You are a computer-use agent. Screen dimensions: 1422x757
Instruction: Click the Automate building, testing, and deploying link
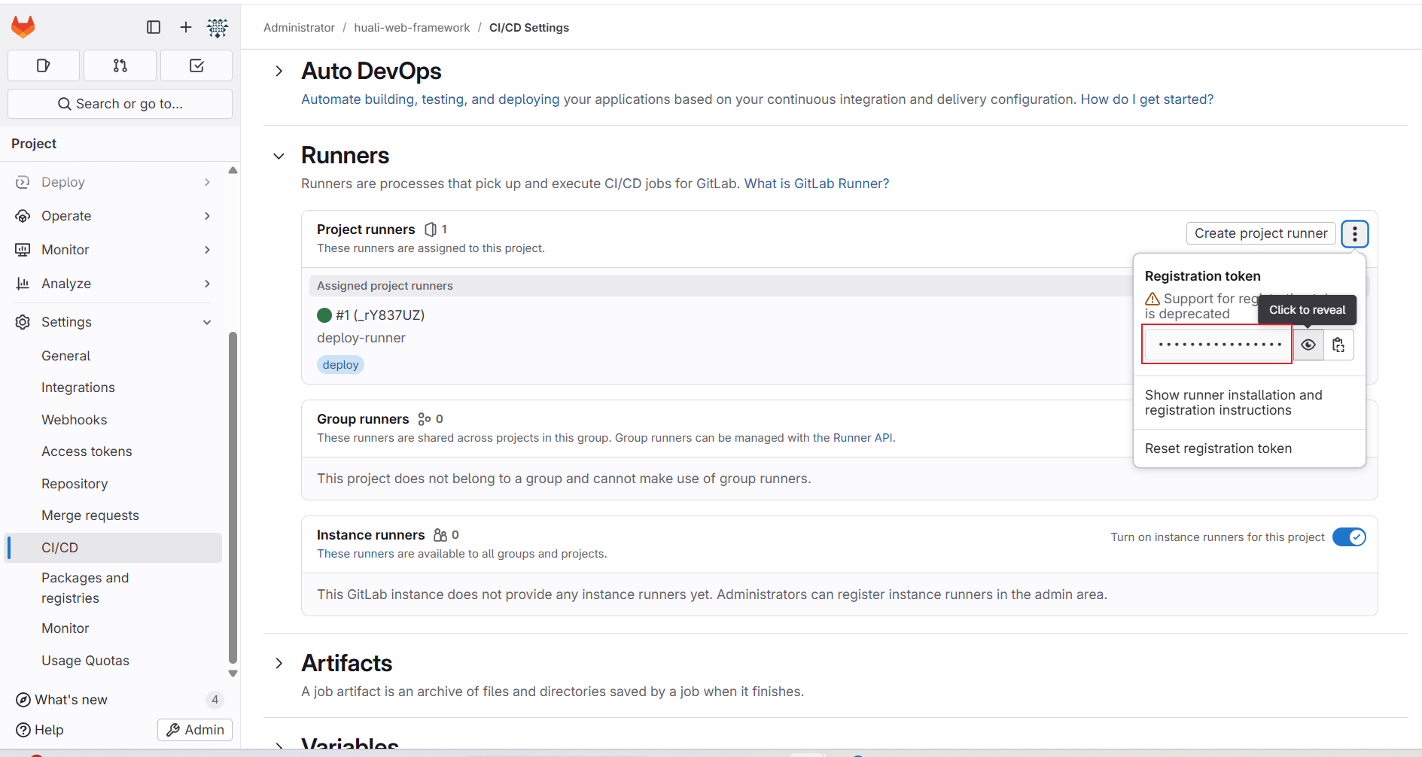(431, 99)
